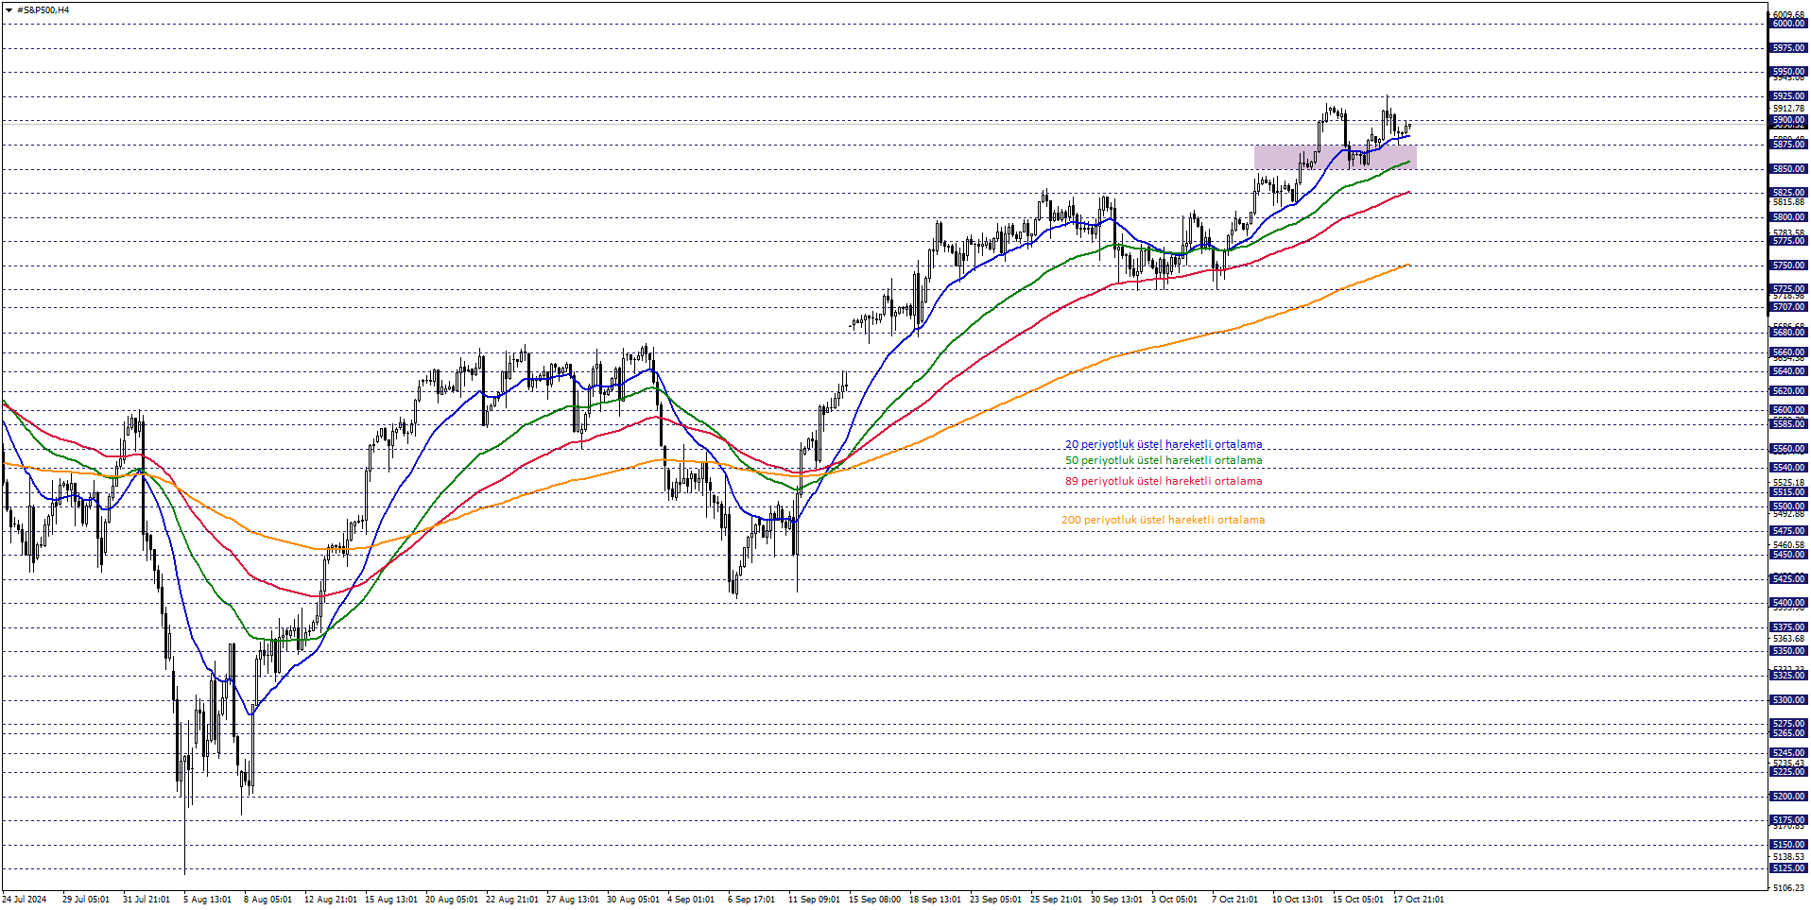Click the 5300.00 price level label
Screen dimensions: 1811x910
pyautogui.click(x=1788, y=700)
